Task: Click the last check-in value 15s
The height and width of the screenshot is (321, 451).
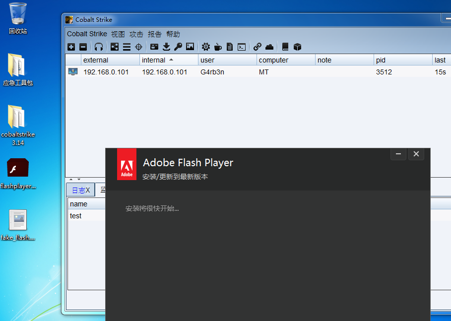Action: pyautogui.click(x=441, y=72)
